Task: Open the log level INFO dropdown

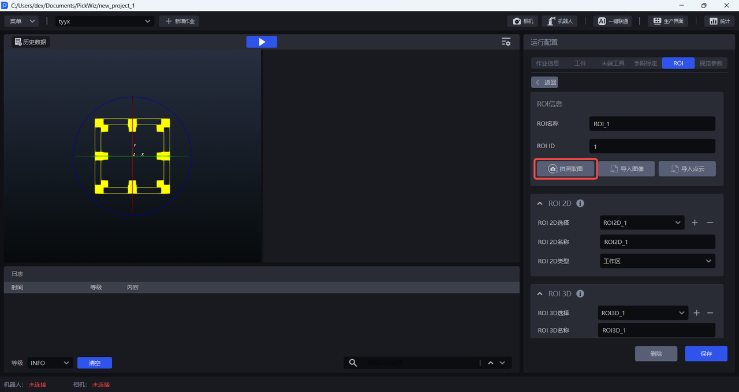Action: [x=50, y=363]
